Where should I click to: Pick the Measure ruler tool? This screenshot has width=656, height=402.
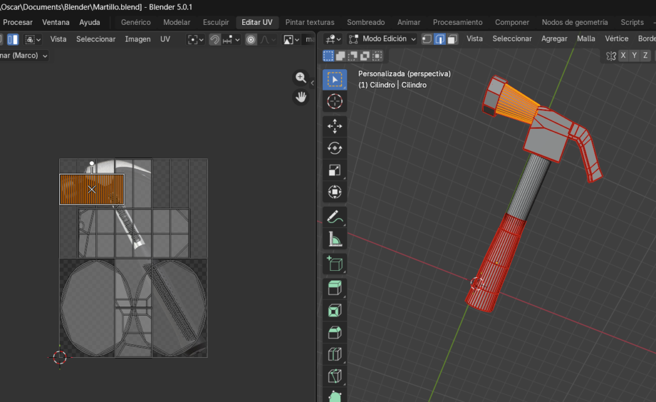pyautogui.click(x=334, y=239)
